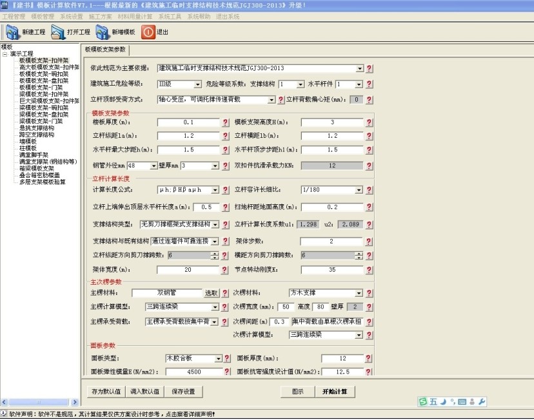
Task: Open the 建筑施工危险等级 dropdown
Action: pos(197,84)
